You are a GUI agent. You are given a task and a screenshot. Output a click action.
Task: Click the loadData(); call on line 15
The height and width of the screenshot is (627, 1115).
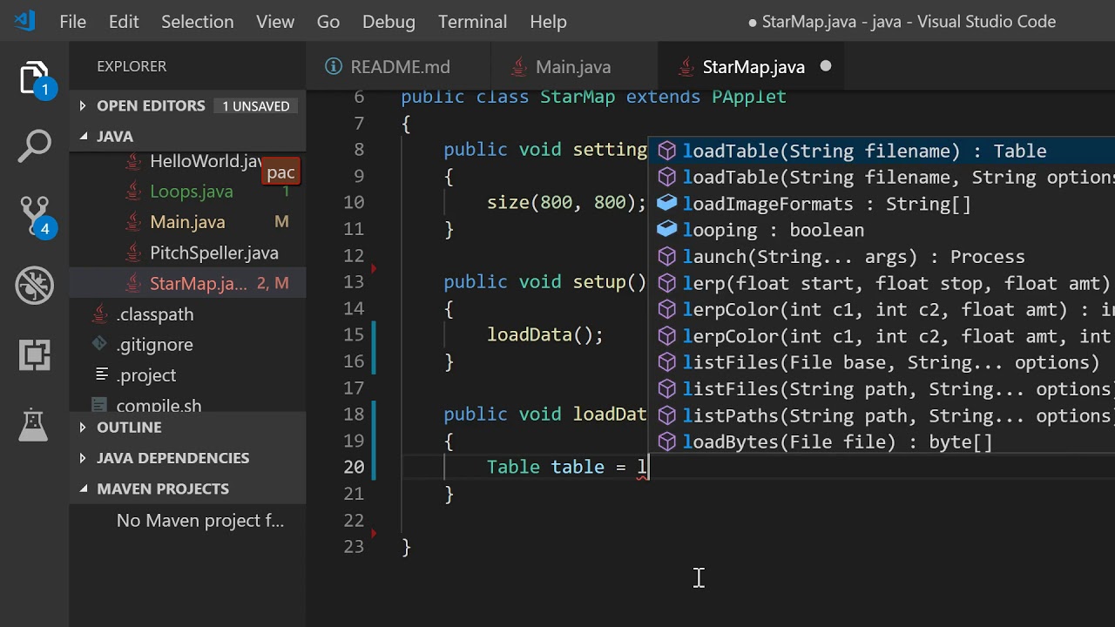click(545, 334)
